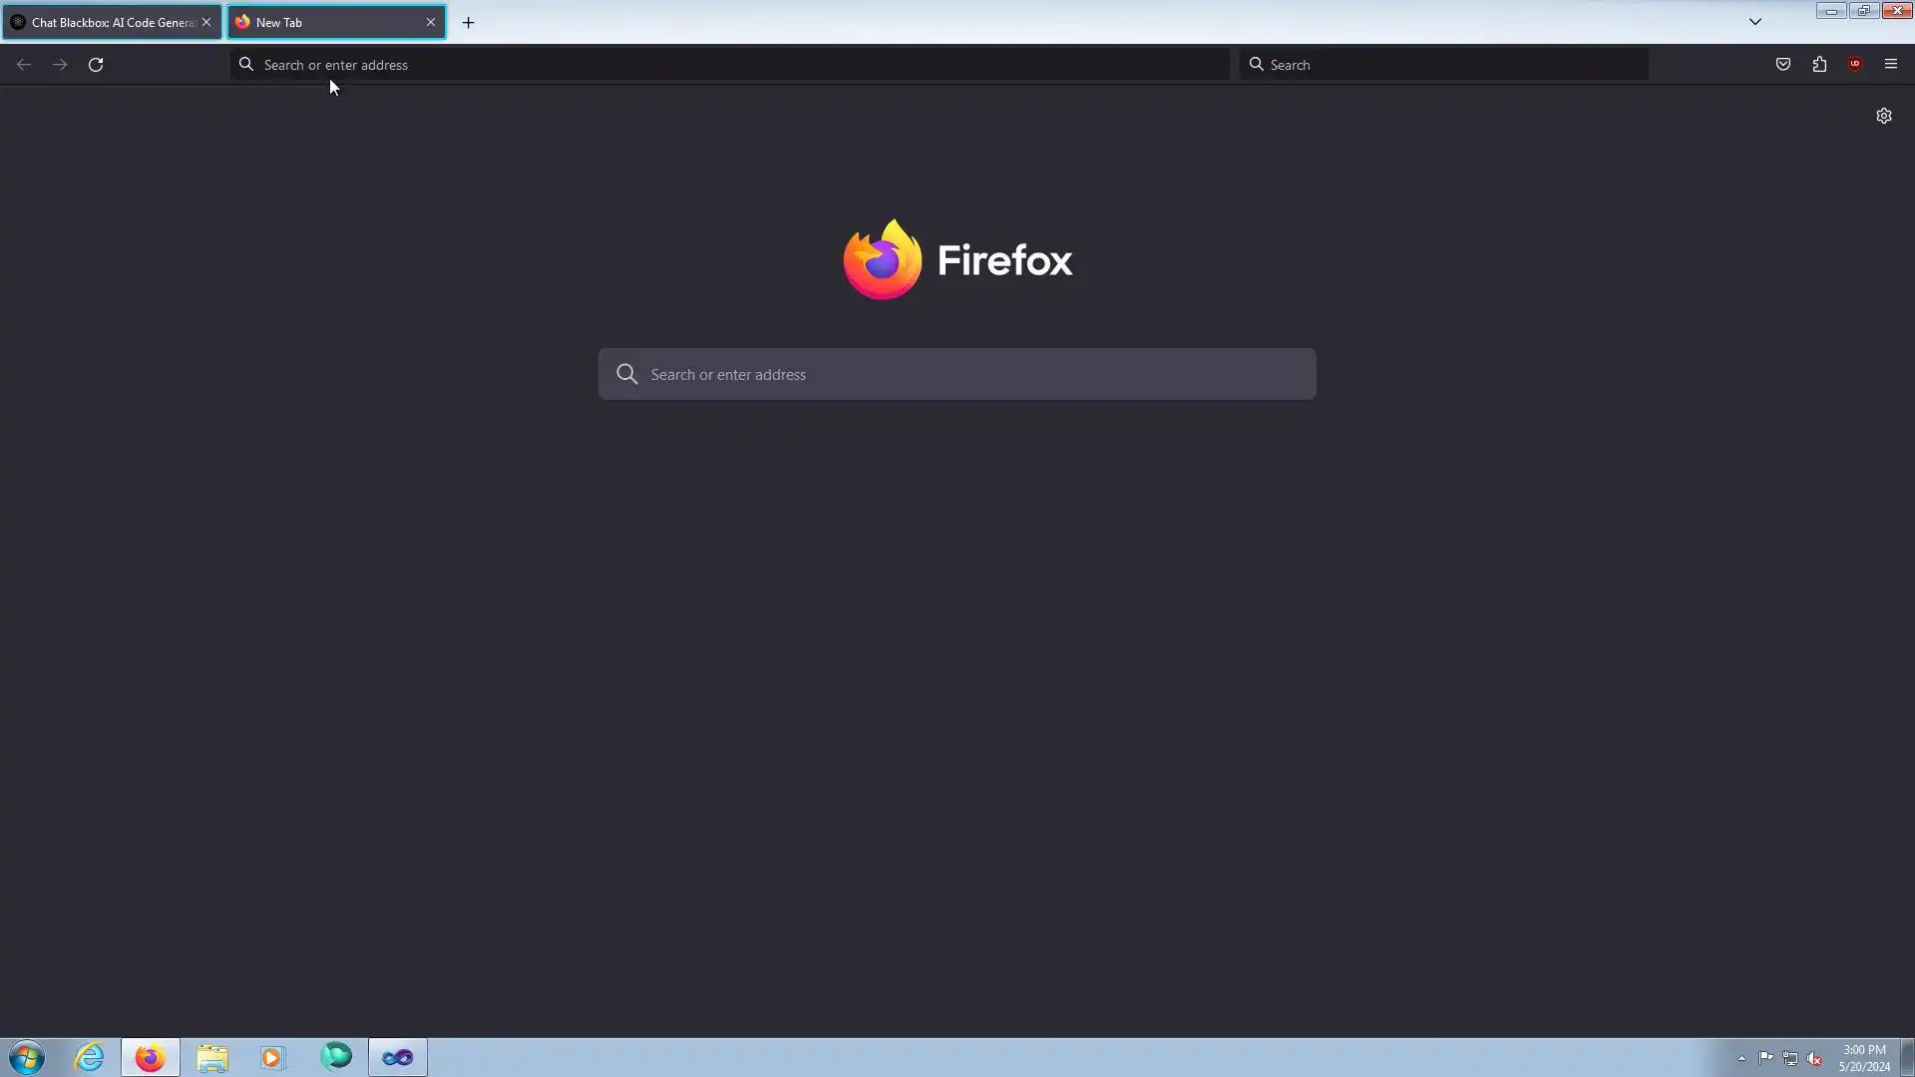Click the Reload page icon
The width and height of the screenshot is (1915, 1077).
pyautogui.click(x=96, y=65)
